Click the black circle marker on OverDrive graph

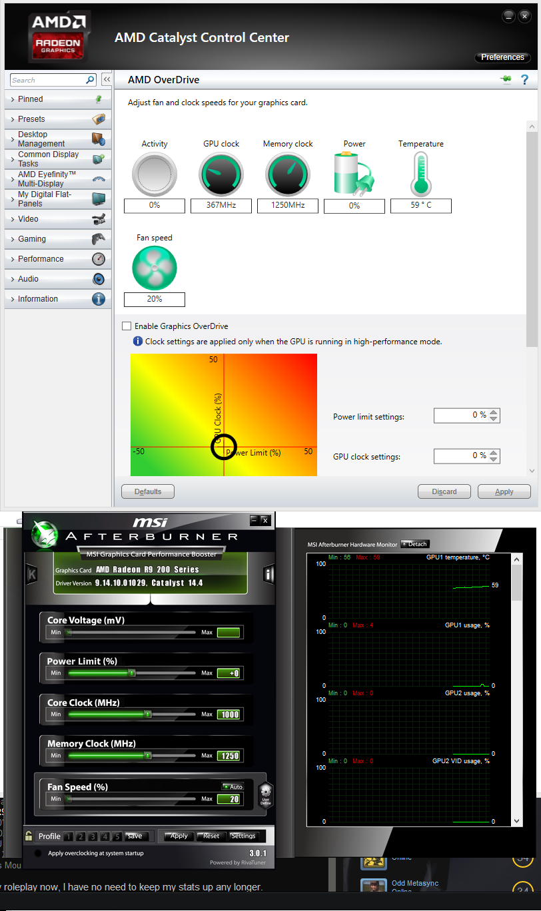pyautogui.click(x=223, y=447)
